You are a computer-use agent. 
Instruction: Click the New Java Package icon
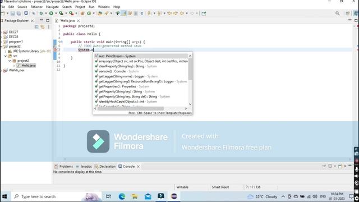[82, 13]
